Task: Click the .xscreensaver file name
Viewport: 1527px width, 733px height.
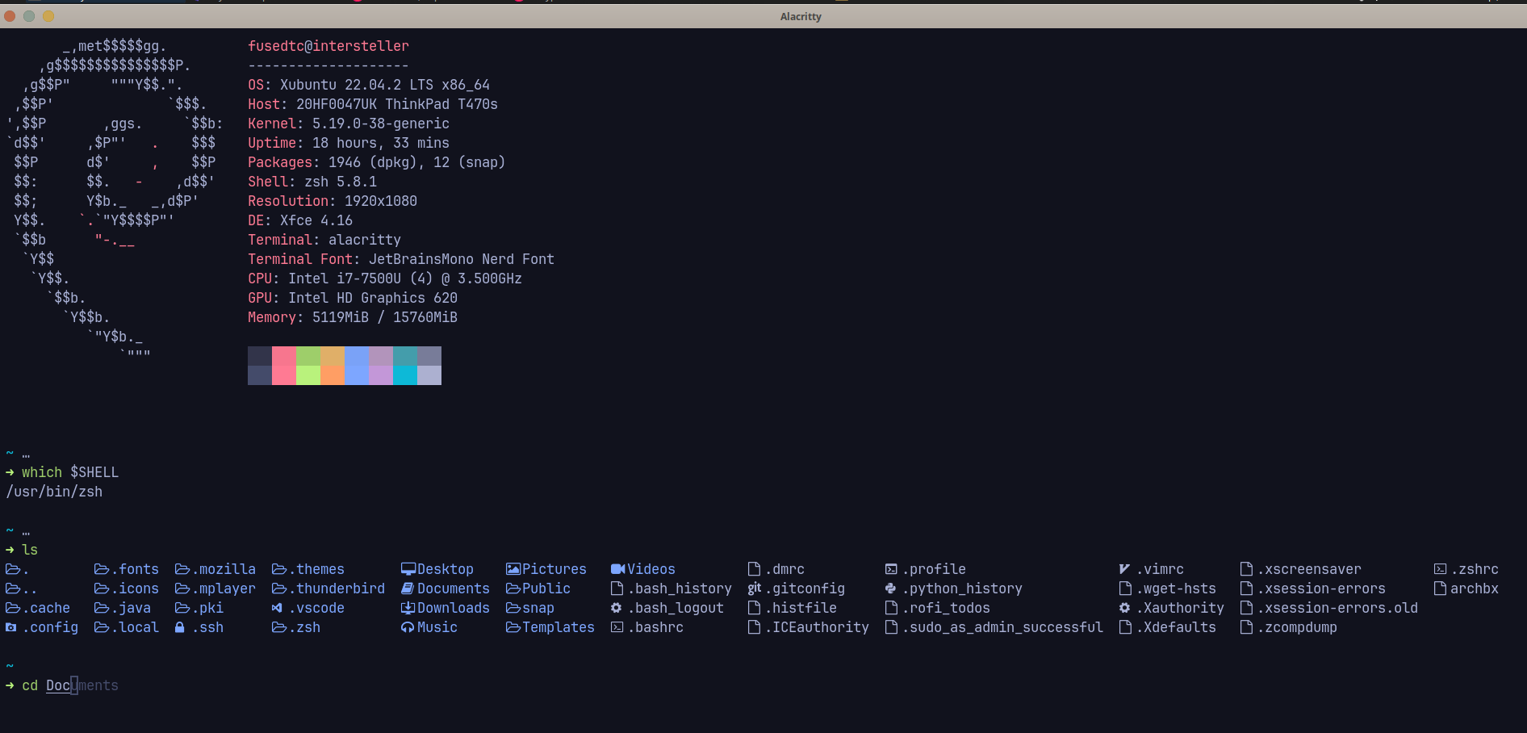Action: (x=1309, y=569)
